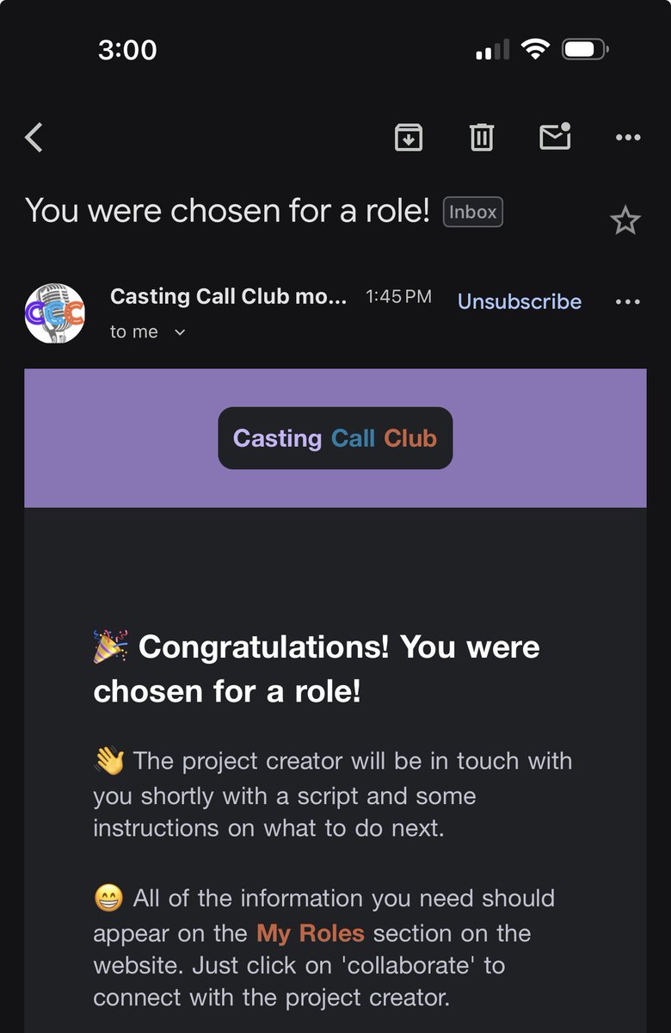Viewport: 671px width, 1033px height.
Task: Tap the Casting Call Club logo banner
Action: pos(335,438)
